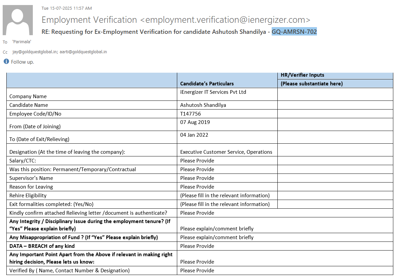Viewport: 399px width, 277px height.
Task: Click the employee code T147756 cell
Action: point(191,114)
